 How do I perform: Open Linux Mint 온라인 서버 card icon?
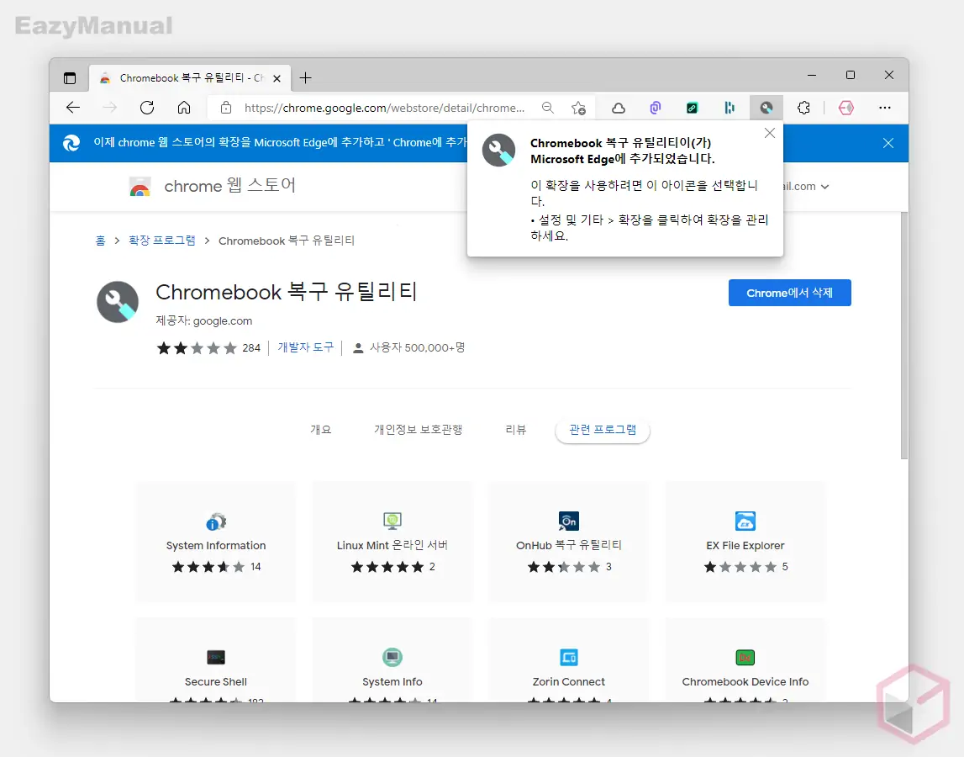[x=392, y=521]
